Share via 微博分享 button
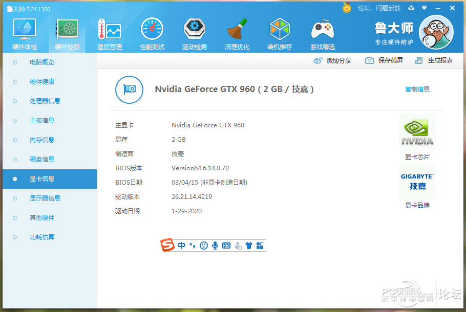Viewport: 466px width, 312px height. click(332, 60)
